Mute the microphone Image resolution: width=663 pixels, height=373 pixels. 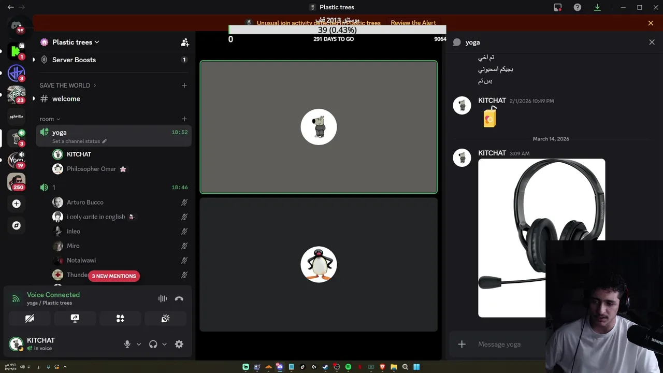(127, 344)
